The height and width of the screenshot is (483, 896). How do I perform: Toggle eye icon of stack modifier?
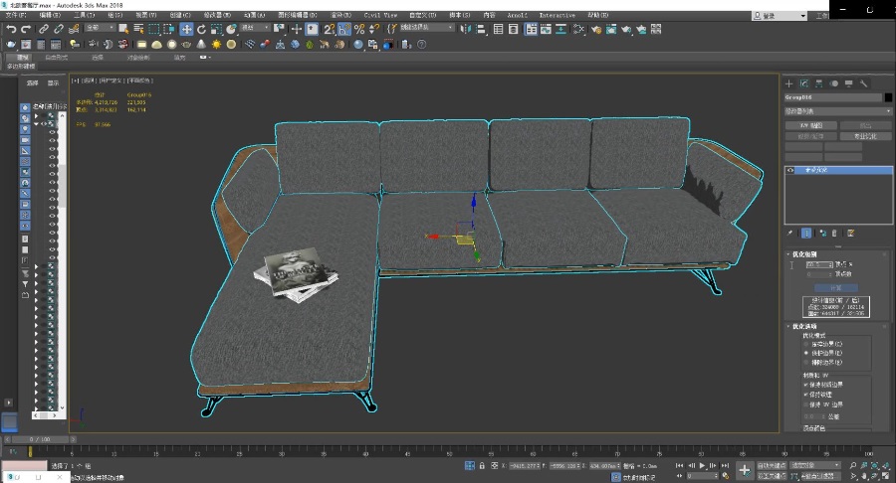tap(790, 170)
